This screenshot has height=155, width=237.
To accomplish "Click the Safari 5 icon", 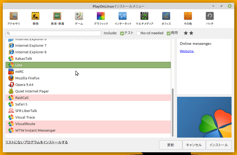I will (11, 104).
